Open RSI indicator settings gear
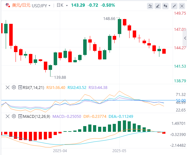187x155 pixels. coord(14,87)
